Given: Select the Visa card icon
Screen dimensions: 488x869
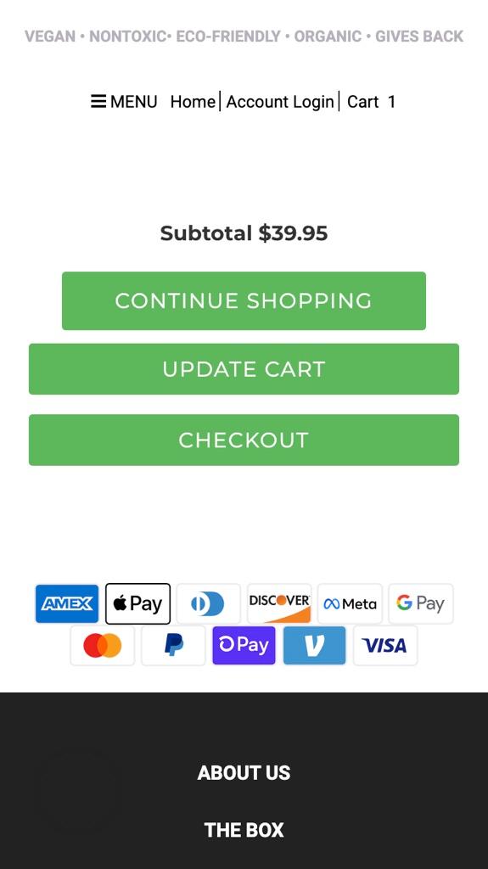Looking at the screenshot, I should pos(385,646).
